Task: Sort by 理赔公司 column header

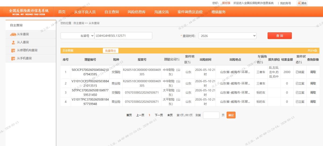Action: click(172, 60)
